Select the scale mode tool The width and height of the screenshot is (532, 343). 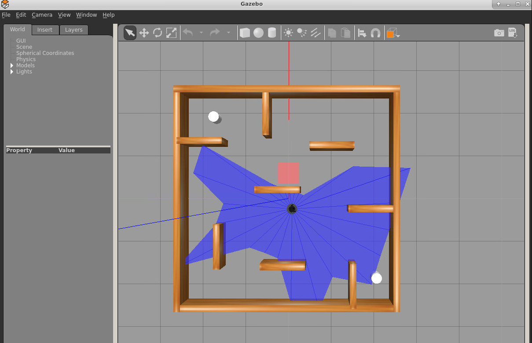(171, 33)
